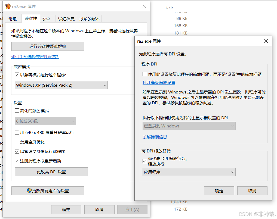Image resolution: width=277 pixels, height=219 pixels.
Task: Cancel the high DPI dialog with 取消
Action: coord(252,191)
